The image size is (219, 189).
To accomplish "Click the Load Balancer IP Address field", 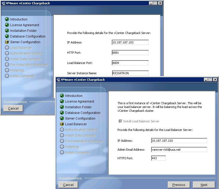I will tap(179, 141).
